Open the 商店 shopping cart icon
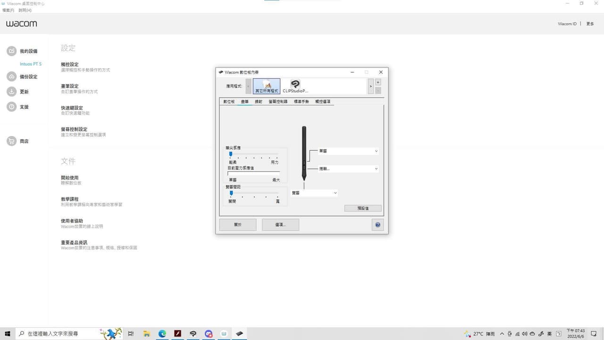This screenshot has width=604, height=340. tap(12, 141)
